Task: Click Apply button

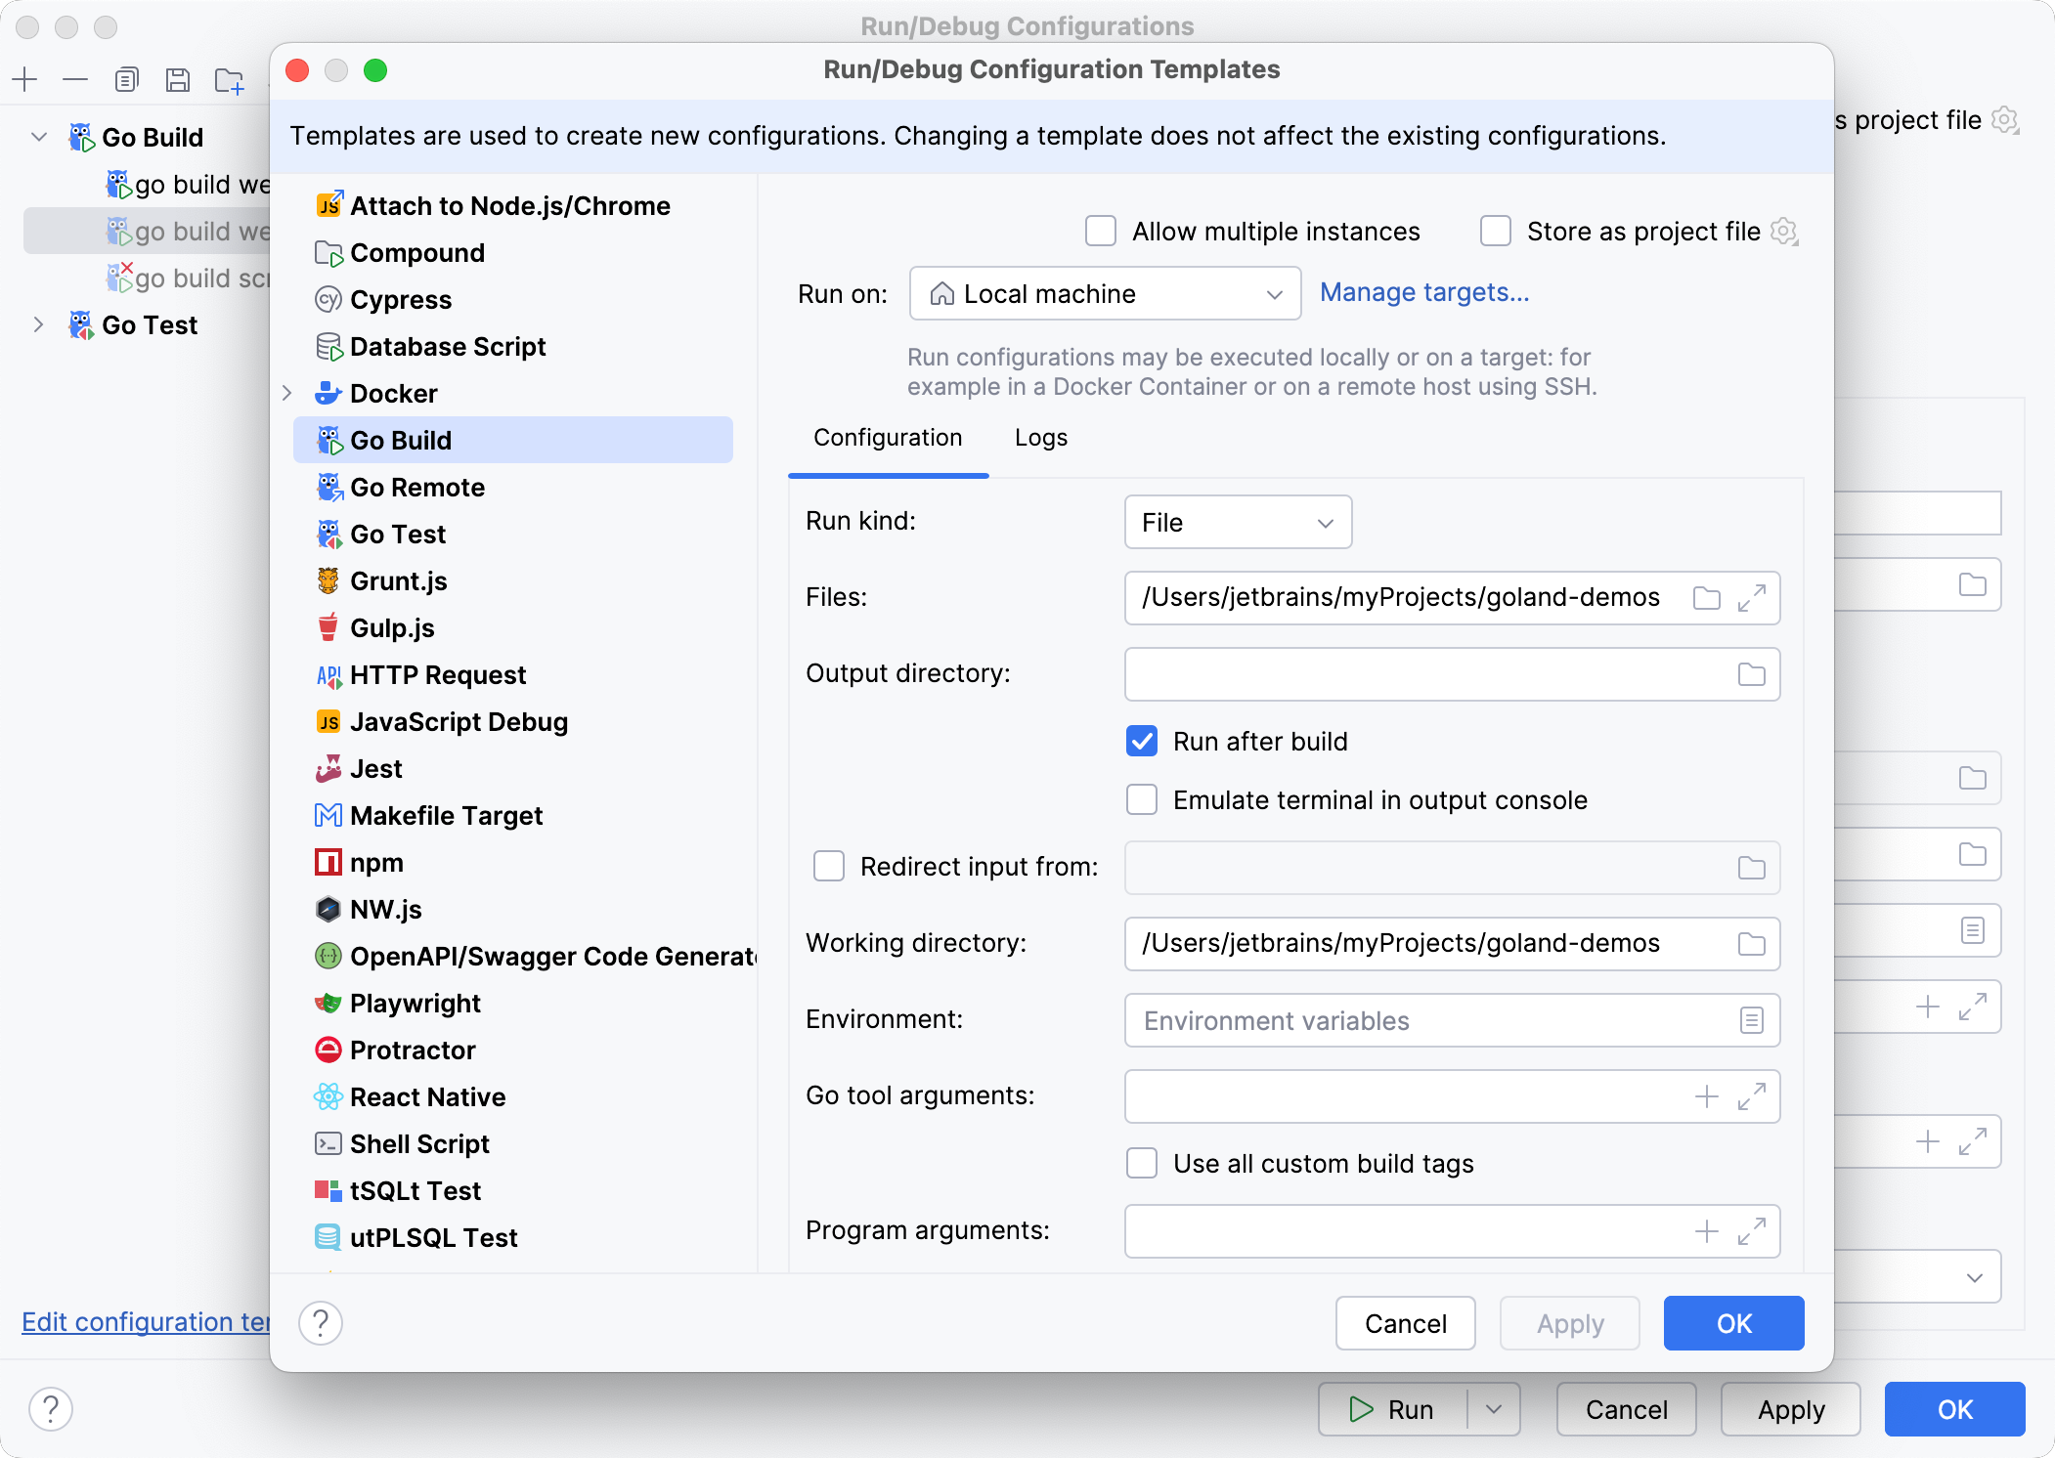Action: (x=1570, y=1322)
